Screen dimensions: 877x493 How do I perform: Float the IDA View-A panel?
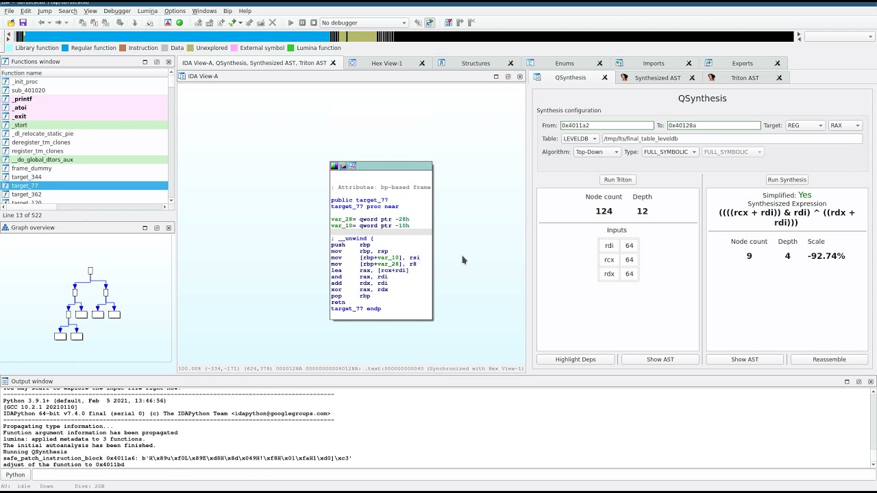point(508,76)
